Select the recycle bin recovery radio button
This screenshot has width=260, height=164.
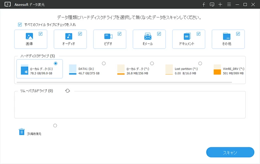pos(55,126)
